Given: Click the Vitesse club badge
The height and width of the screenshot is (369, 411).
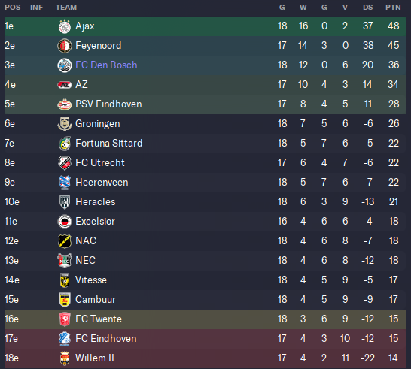Looking at the screenshot, I should (65, 280).
